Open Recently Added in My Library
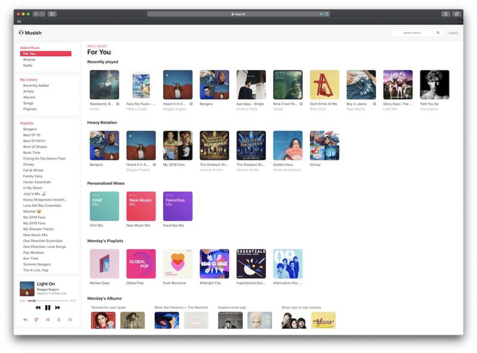 pos(36,85)
